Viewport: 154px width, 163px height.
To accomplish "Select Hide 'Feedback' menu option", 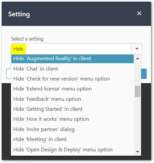I will click(72, 99).
